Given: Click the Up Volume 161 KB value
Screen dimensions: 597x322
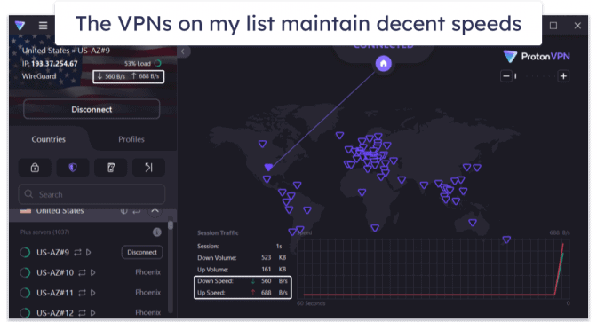Looking at the screenshot, I should (274, 270).
